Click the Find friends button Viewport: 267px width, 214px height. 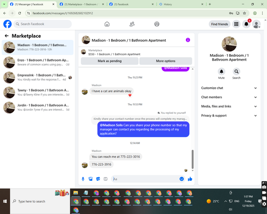pos(219,24)
